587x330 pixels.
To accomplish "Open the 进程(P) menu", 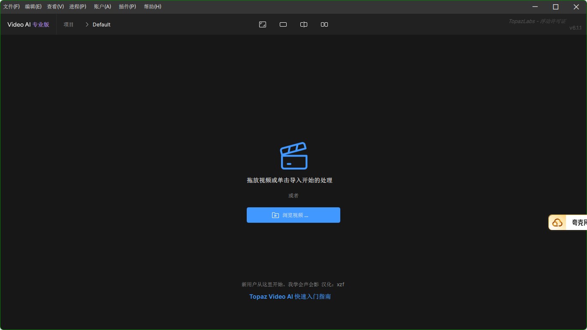I will pyautogui.click(x=78, y=6).
